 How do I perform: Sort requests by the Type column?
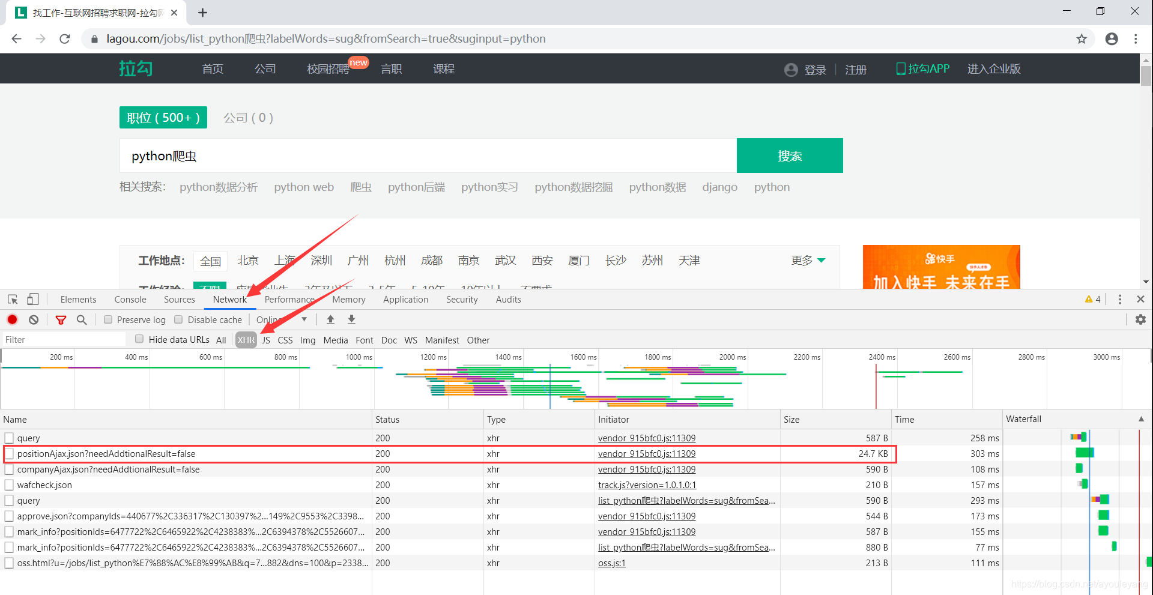point(539,419)
